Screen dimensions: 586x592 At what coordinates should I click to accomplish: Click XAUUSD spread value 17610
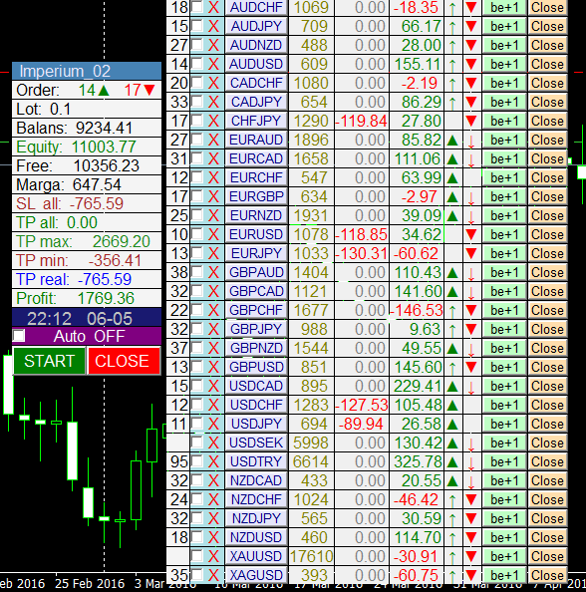(311, 556)
